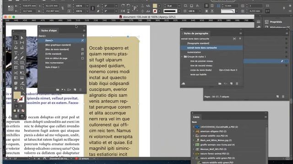
Task: Click the 12 erreurs preflight indicator
Action: 82,159
